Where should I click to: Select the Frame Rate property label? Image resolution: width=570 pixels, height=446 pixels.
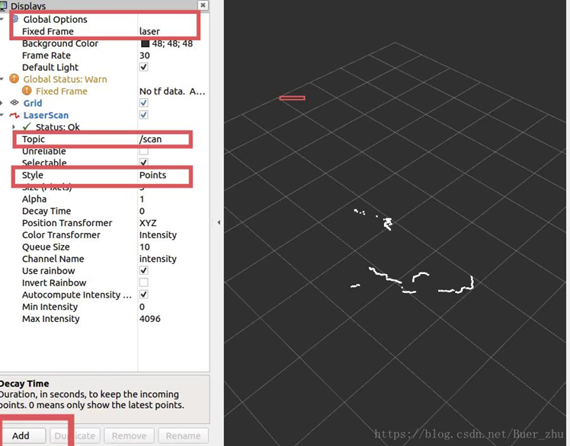click(x=46, y=56)
